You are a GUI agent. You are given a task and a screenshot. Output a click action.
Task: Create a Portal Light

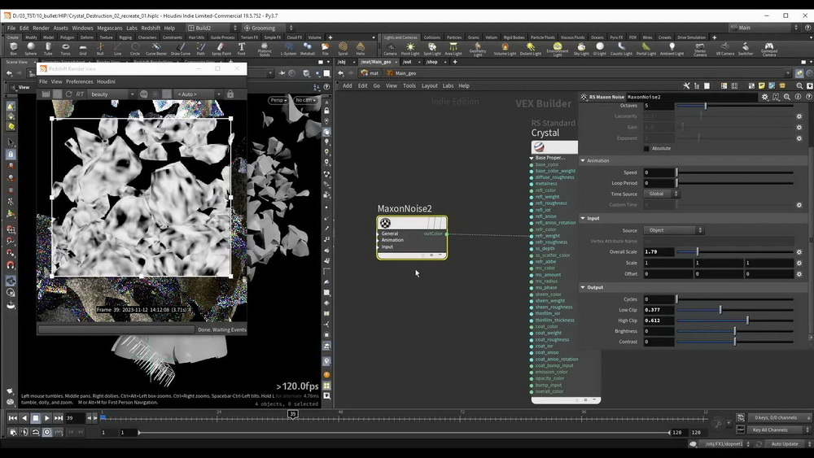[x=646, y=50]
